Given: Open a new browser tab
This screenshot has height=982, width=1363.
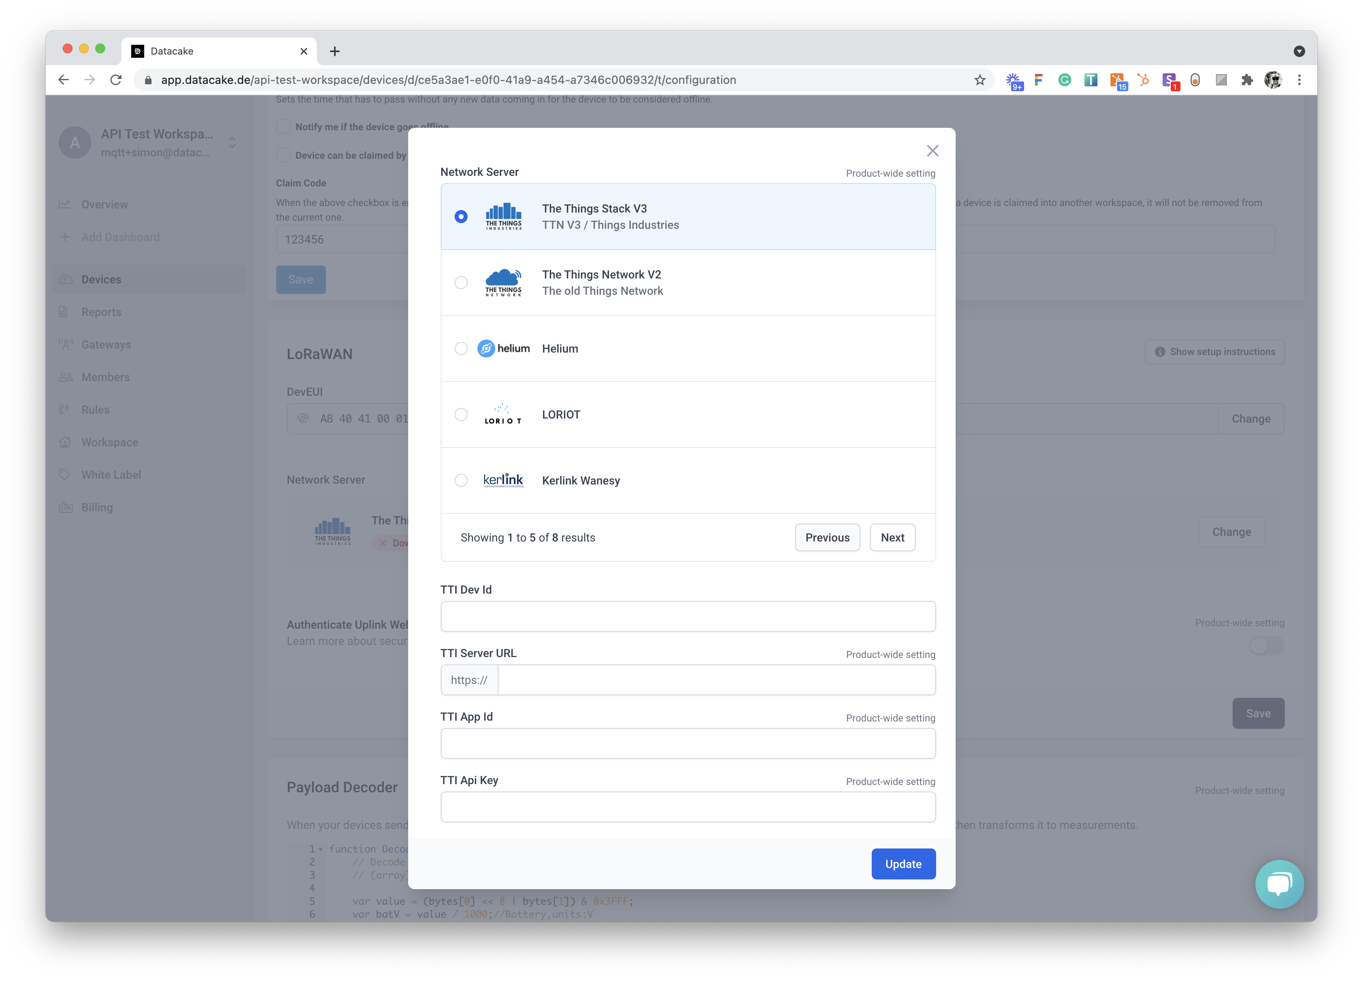Looking at the screenshot, I should pyautogui.click(x=335, y=51).
